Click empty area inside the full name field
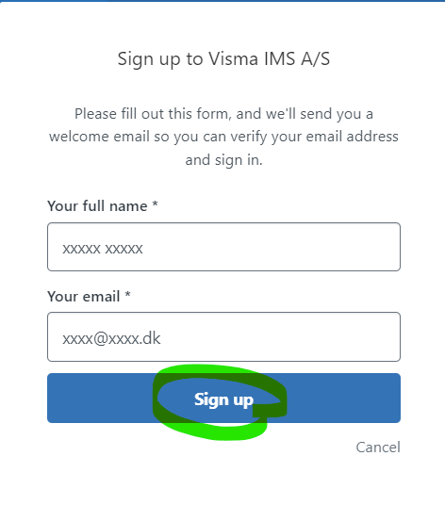Image resolution: width=445 pixels, height=521 pixels. click(x=270, y=247)
